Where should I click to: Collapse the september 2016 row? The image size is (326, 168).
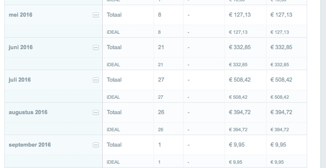(x=96, y=145)
